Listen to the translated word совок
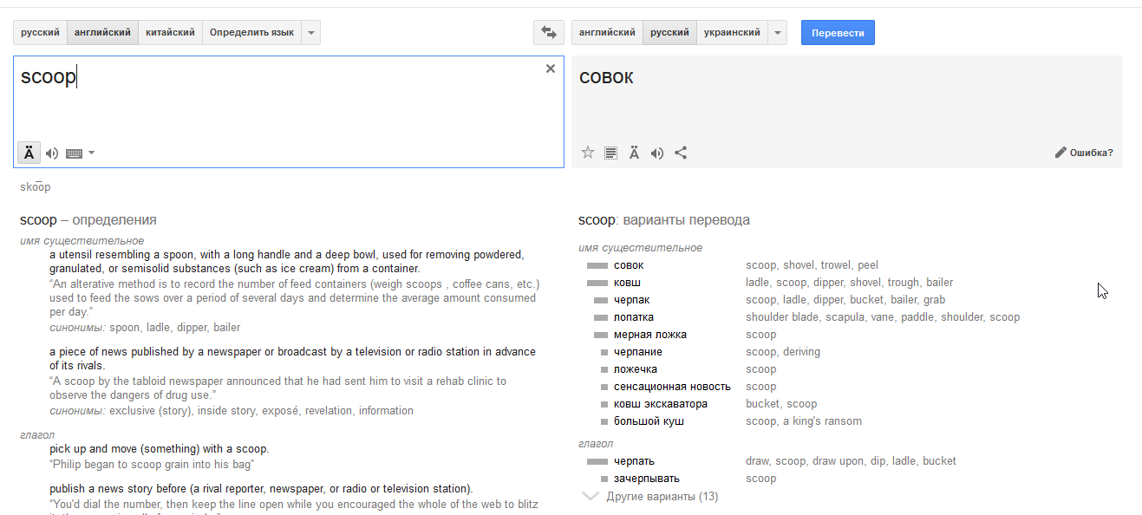 click(657, 153)
